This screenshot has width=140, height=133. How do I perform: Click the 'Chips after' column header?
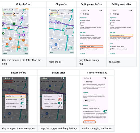click(62, 4)
